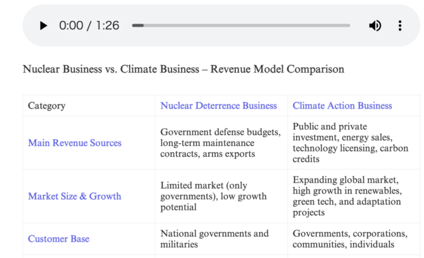Image resolution: width=424 pixels, height=258 pixels.
Task: Follow the Main Revenue Sources link
Action: (75, 143)
